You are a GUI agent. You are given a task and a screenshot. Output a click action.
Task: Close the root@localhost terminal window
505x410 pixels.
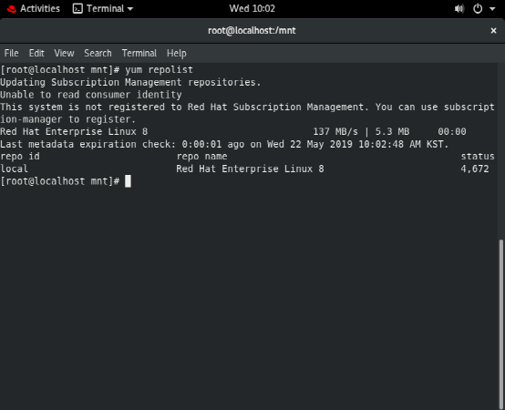click(493, 31)
